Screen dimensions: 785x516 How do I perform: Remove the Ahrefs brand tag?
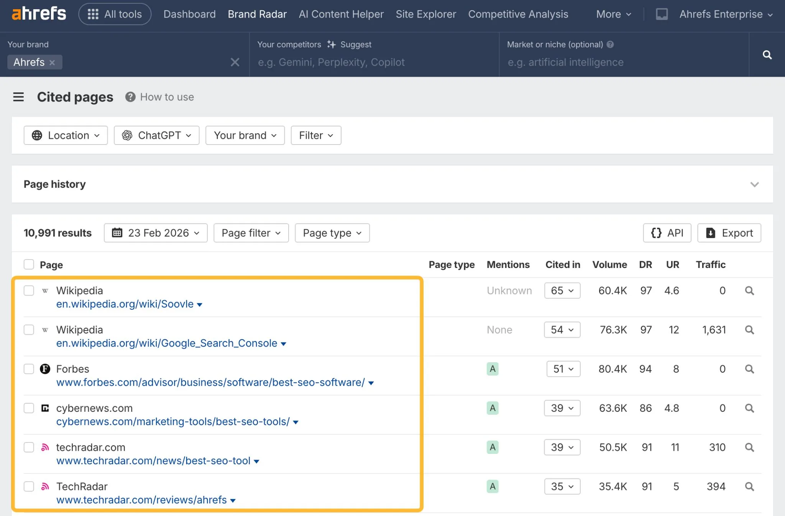pos(53,62)
